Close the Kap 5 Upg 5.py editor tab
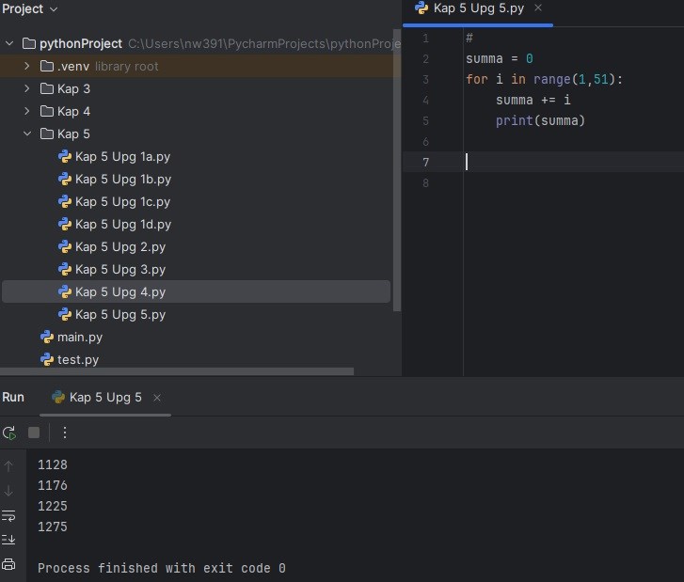Viewport: 684px width, 582px height. (x=538, y=8)
